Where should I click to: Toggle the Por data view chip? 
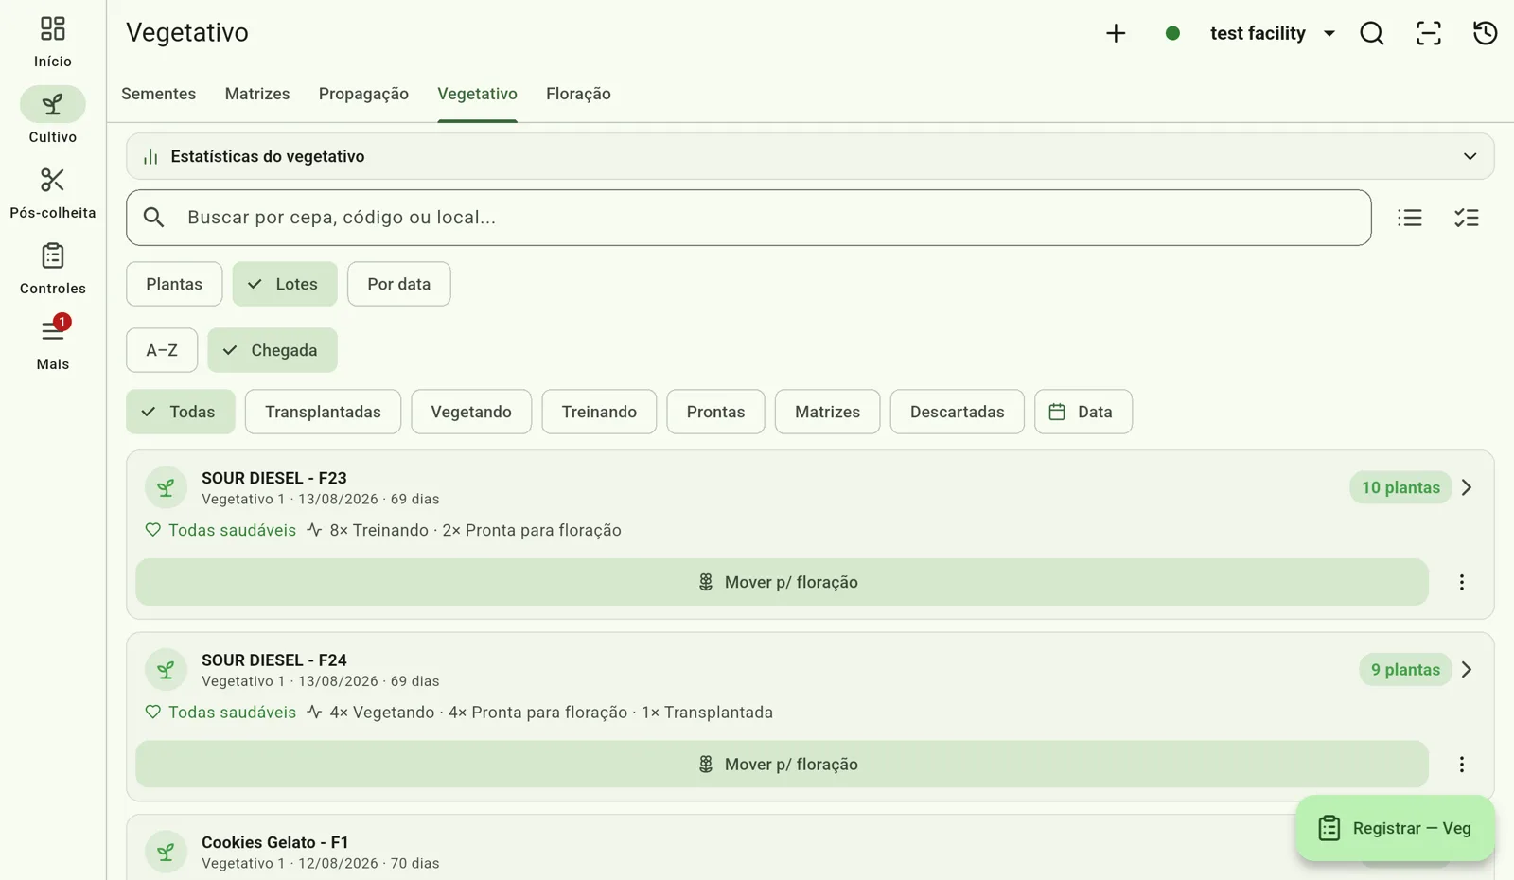398,284
